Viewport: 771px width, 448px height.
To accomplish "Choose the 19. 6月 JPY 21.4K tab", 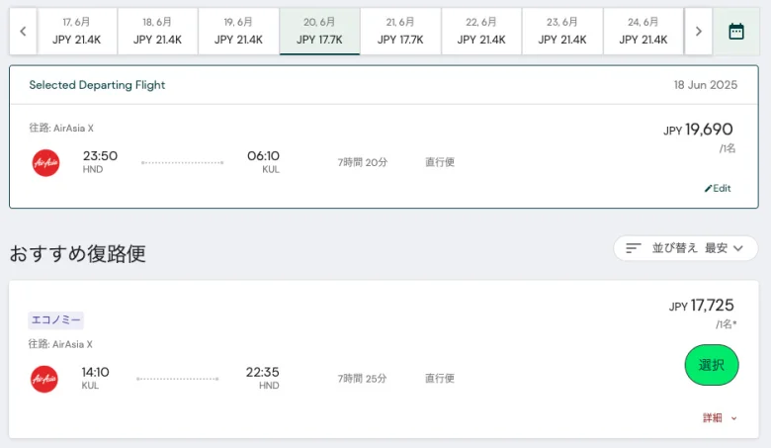I will point(238,32).
